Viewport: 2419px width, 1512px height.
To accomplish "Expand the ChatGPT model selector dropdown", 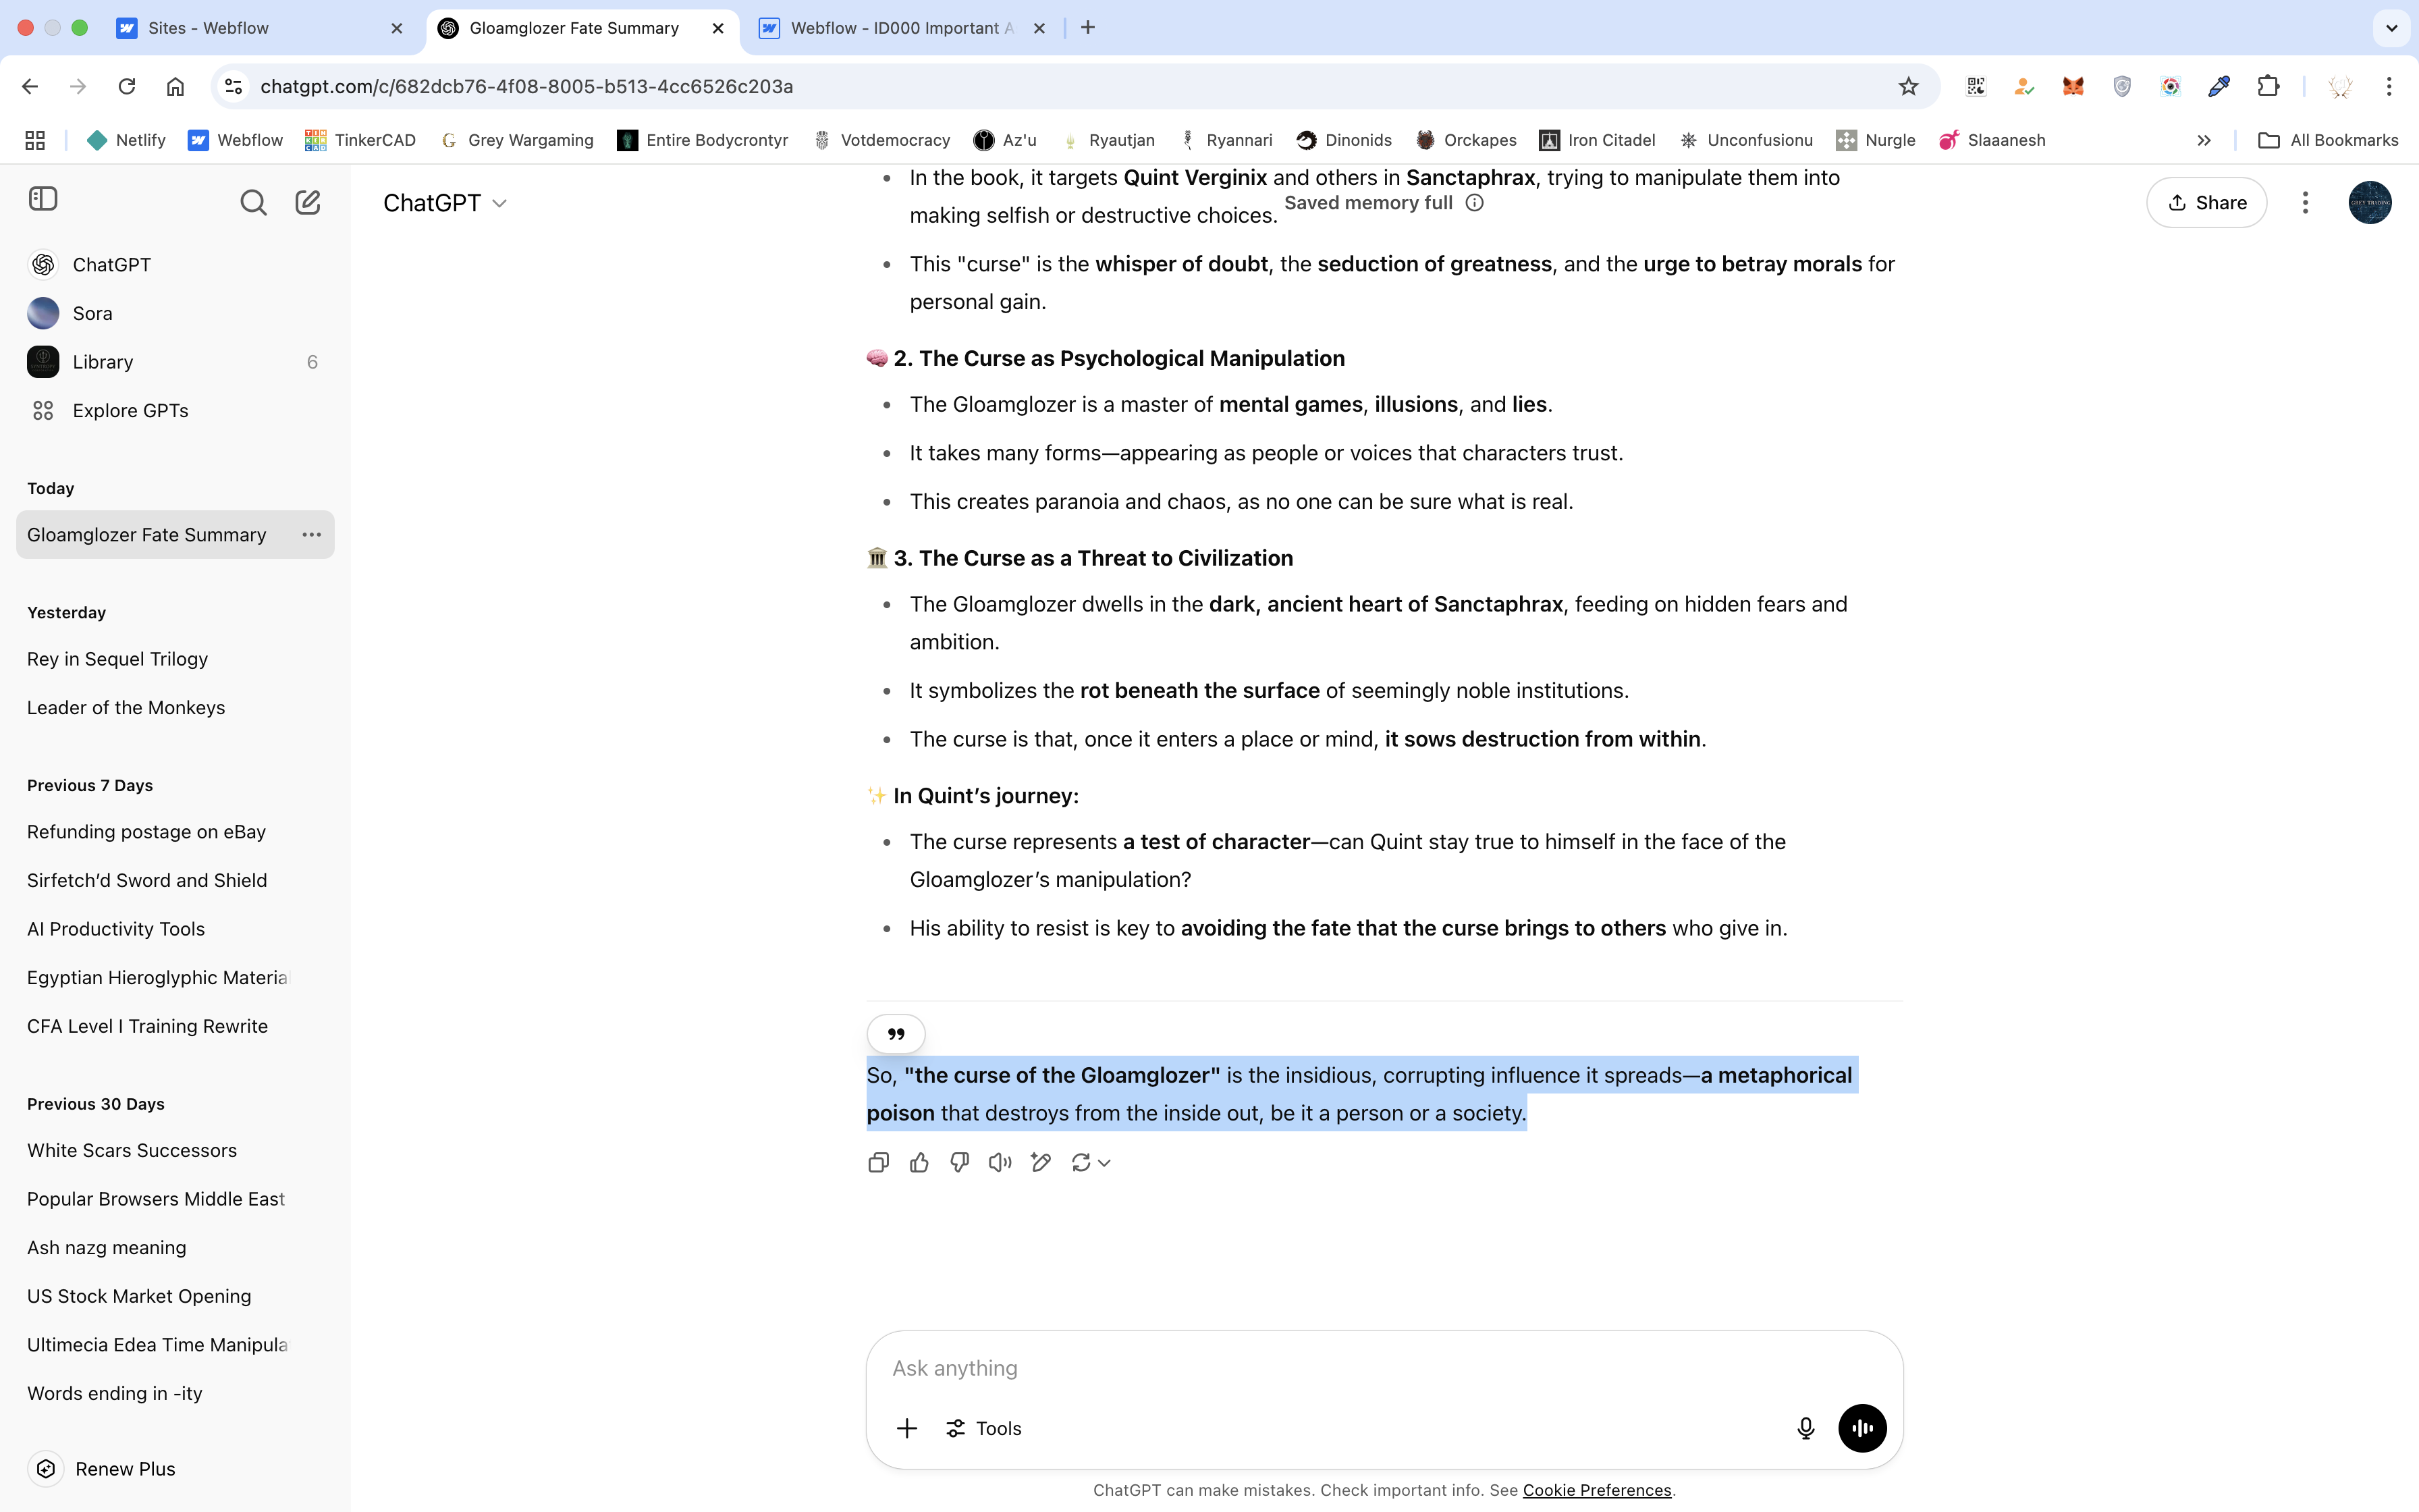I will [x=445, y=203].
